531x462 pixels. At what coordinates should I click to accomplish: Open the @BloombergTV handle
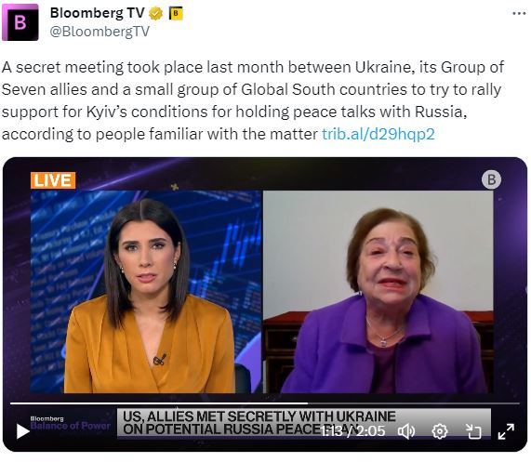pyautogui.click(x=100, y=32)
